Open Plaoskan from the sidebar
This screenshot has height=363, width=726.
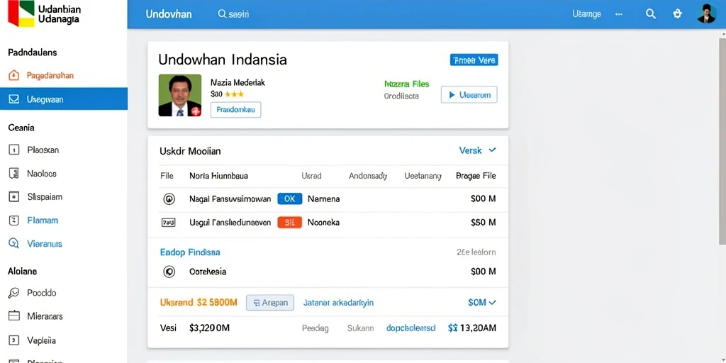43,150
